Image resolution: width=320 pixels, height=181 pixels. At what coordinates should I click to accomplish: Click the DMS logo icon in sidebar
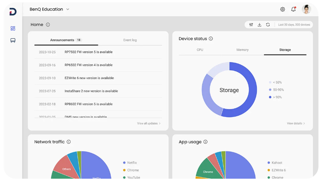coord(13,12)
